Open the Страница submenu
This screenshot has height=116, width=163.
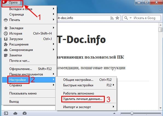pos(29,14)
